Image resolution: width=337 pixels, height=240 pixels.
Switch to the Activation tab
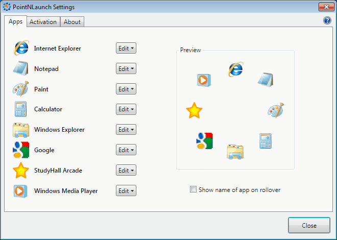tap(43, 21)
